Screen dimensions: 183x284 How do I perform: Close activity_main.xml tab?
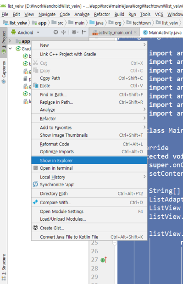click(x=135, y=33)
